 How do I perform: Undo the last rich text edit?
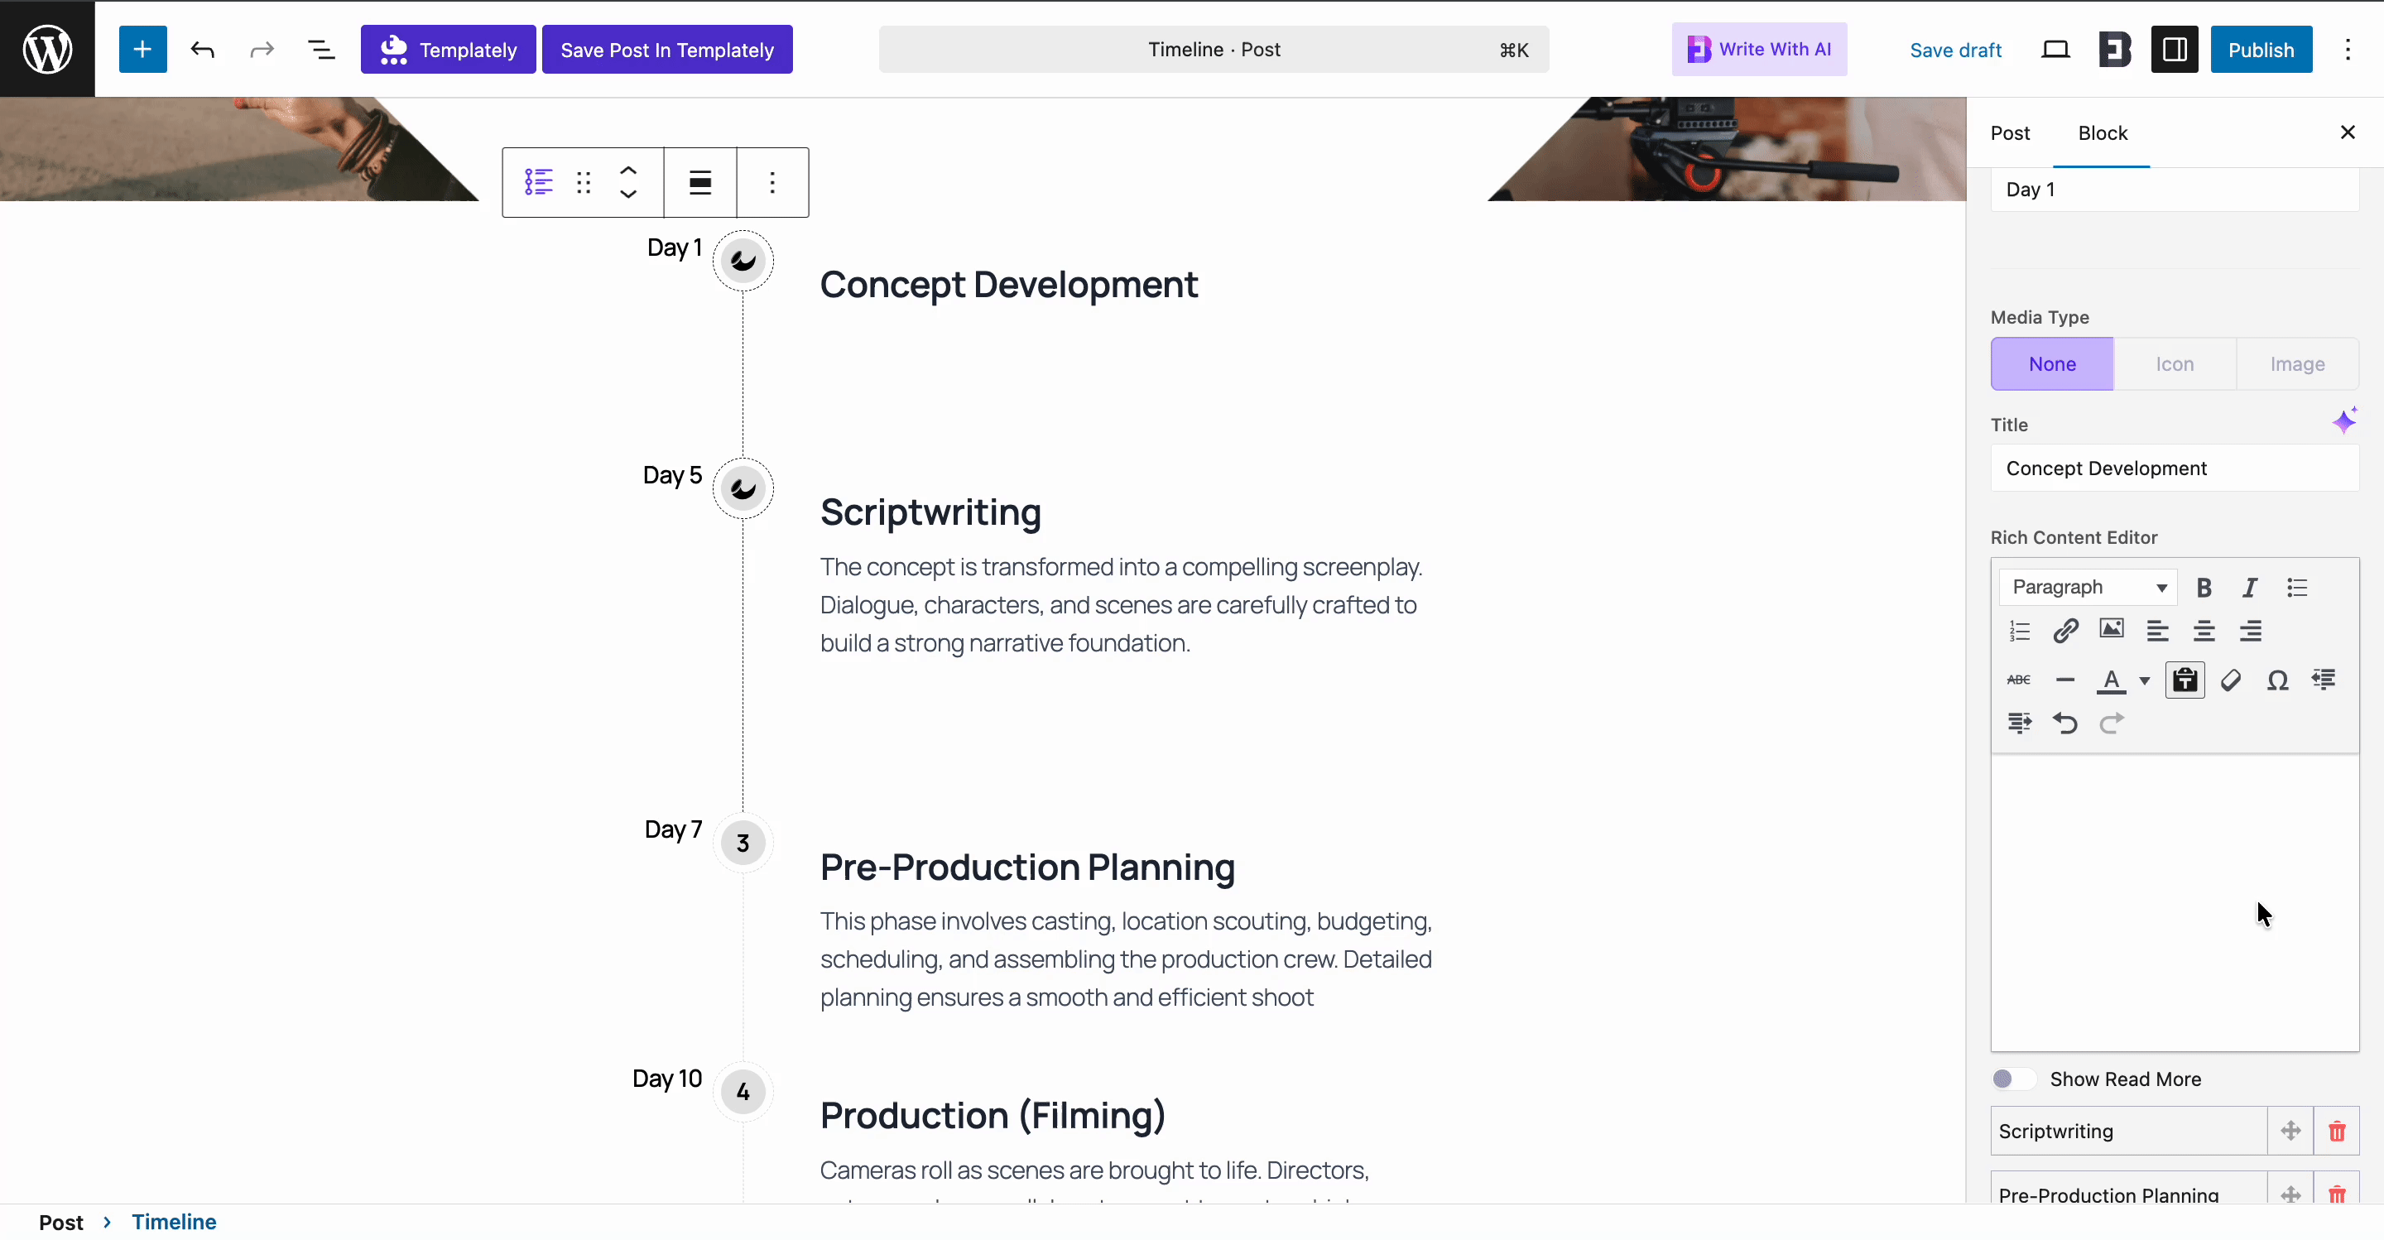tap(2065, 723)
